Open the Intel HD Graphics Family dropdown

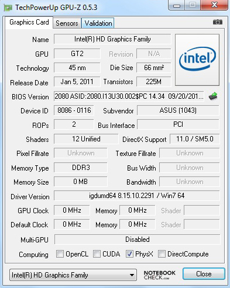(73, 275)
